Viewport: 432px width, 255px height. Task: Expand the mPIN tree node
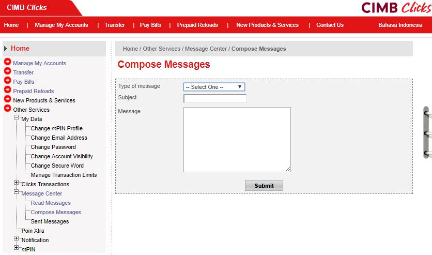16,248
